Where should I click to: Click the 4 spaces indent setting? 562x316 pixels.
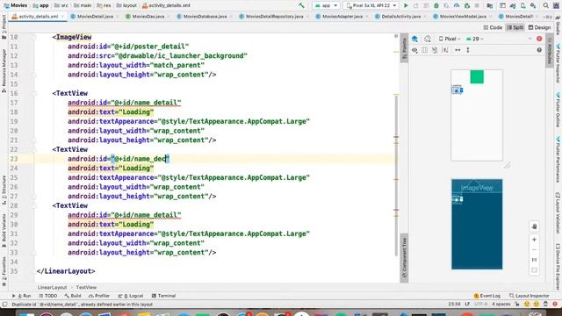click(x=501, y=305)
